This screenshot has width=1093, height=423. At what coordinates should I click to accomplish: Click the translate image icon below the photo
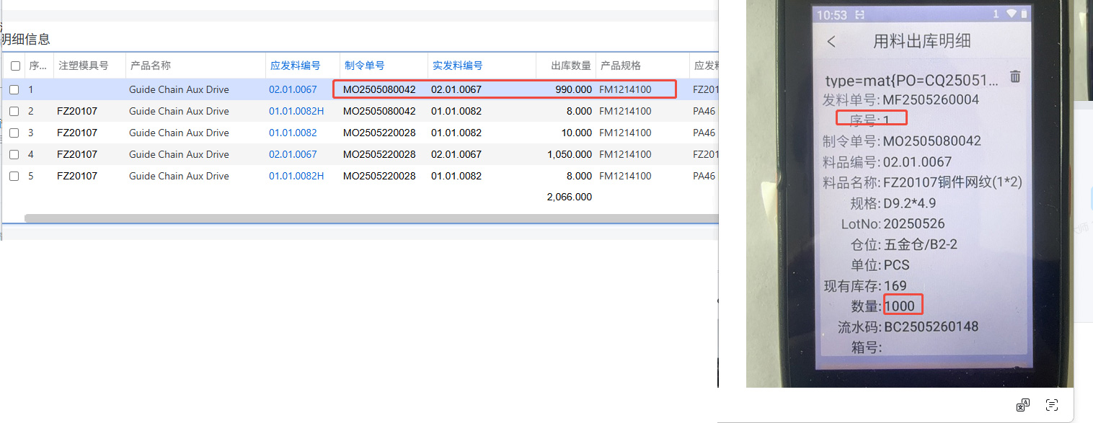(x=1023, y=405)
